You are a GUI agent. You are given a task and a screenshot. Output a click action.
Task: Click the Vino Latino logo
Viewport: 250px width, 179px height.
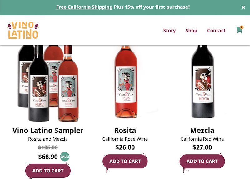tap(23, 30)
